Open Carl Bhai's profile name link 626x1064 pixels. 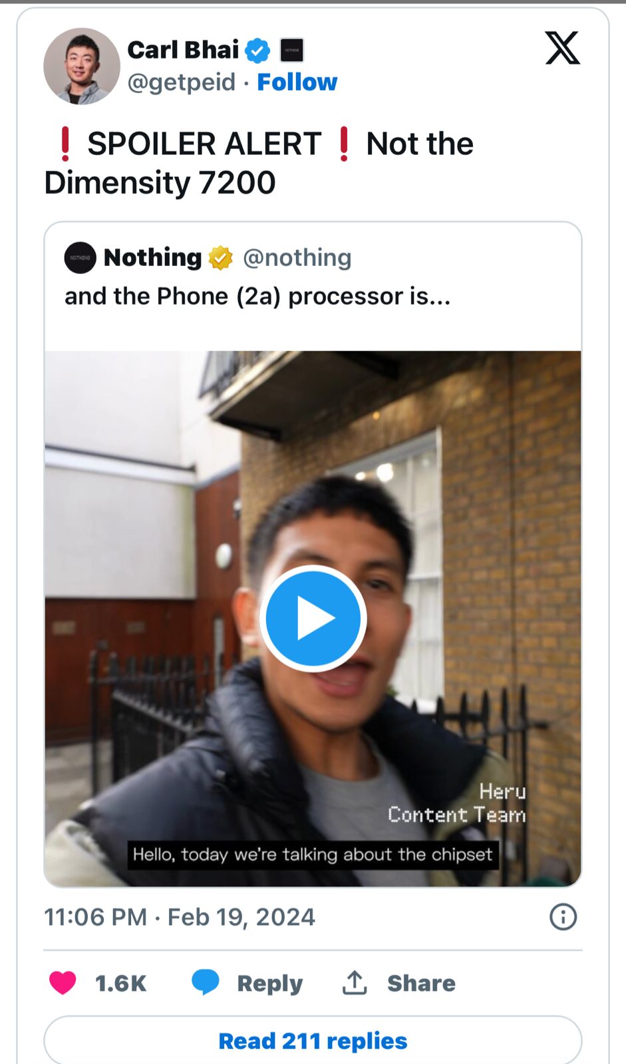(183, 50)
